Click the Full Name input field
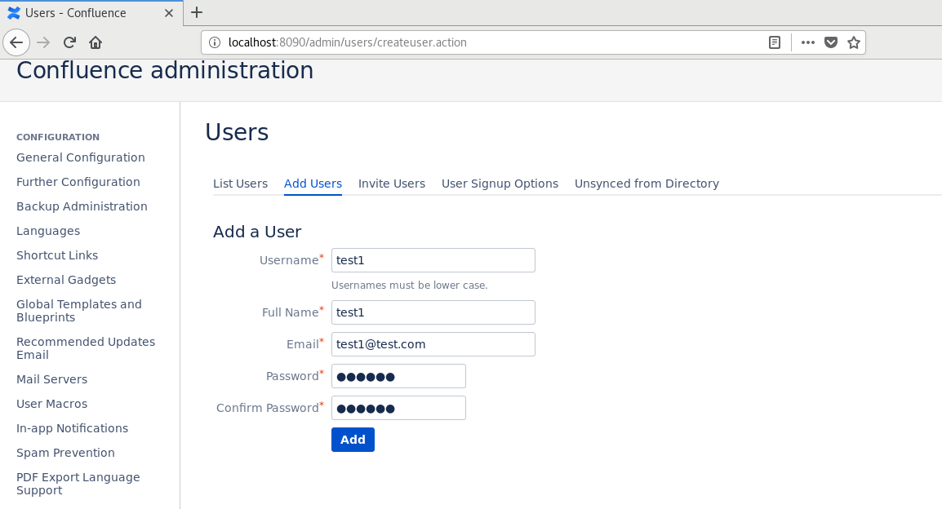942x509 pixels. [x=433, y=312]
